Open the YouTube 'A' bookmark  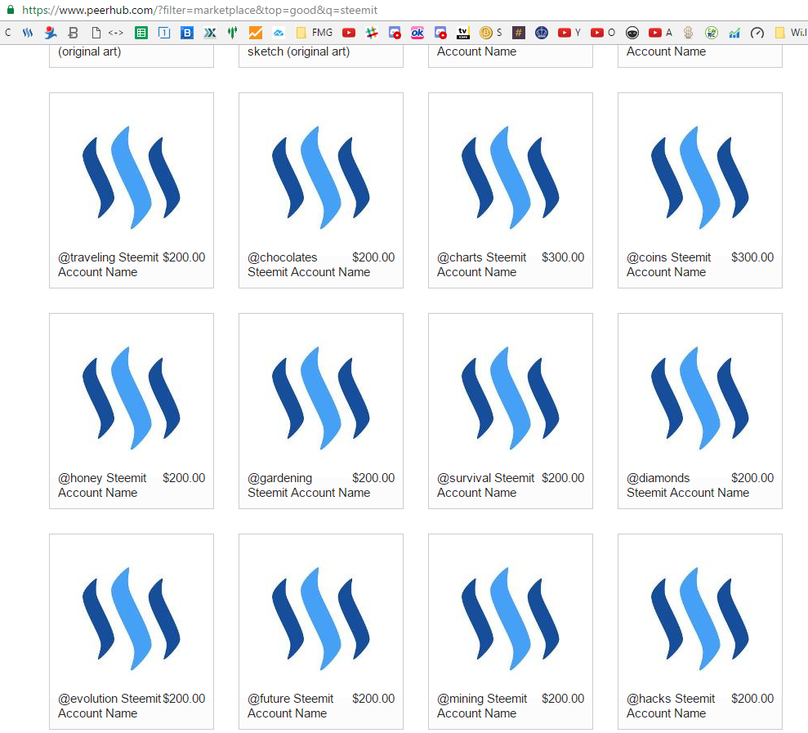click(x=660, y=33)
